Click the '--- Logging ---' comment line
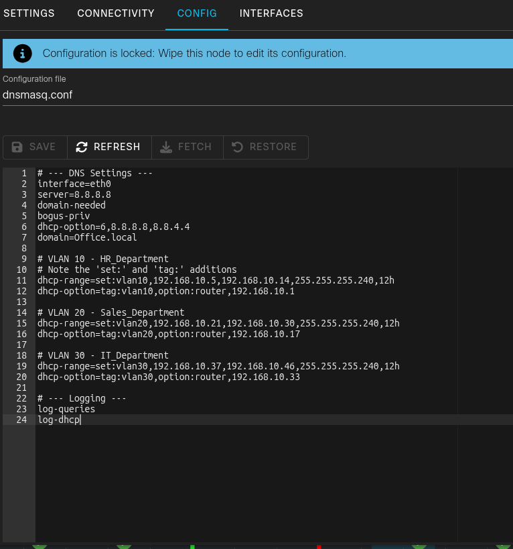513x549 pixels. click(x=82, y=398)
